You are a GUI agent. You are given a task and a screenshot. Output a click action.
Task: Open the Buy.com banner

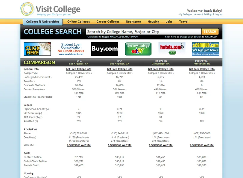[x=105, y=49]
